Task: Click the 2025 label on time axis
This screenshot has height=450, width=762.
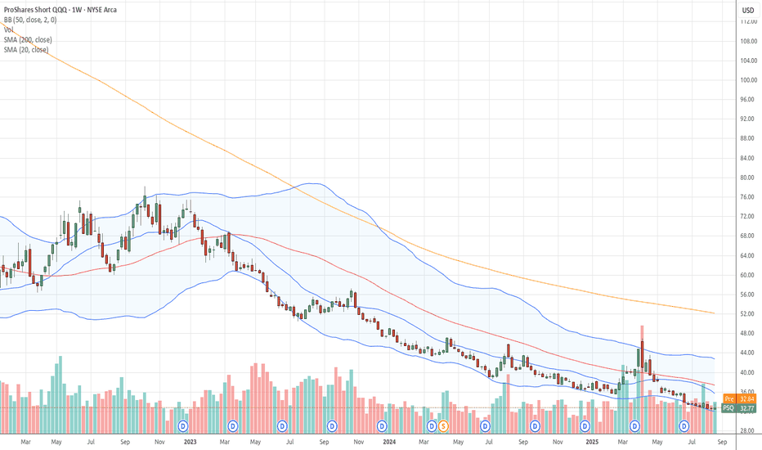Action: click(x=592, y=442)
